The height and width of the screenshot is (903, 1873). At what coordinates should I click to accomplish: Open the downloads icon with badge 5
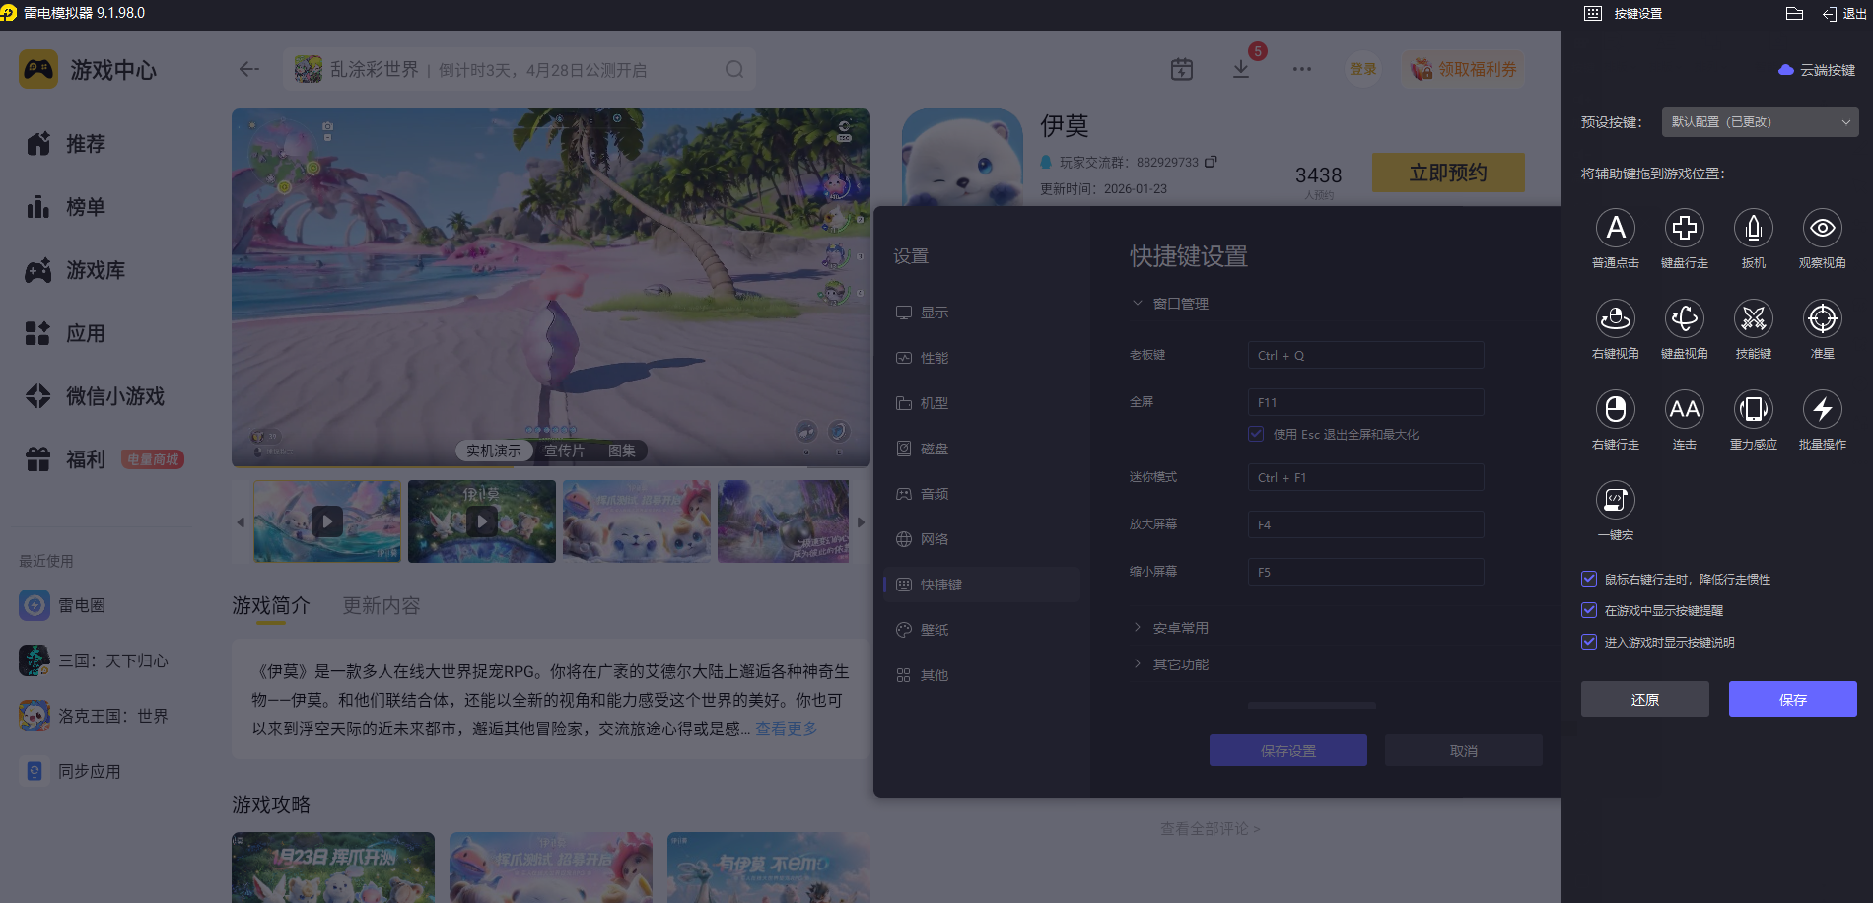[x=1241, y=69]
